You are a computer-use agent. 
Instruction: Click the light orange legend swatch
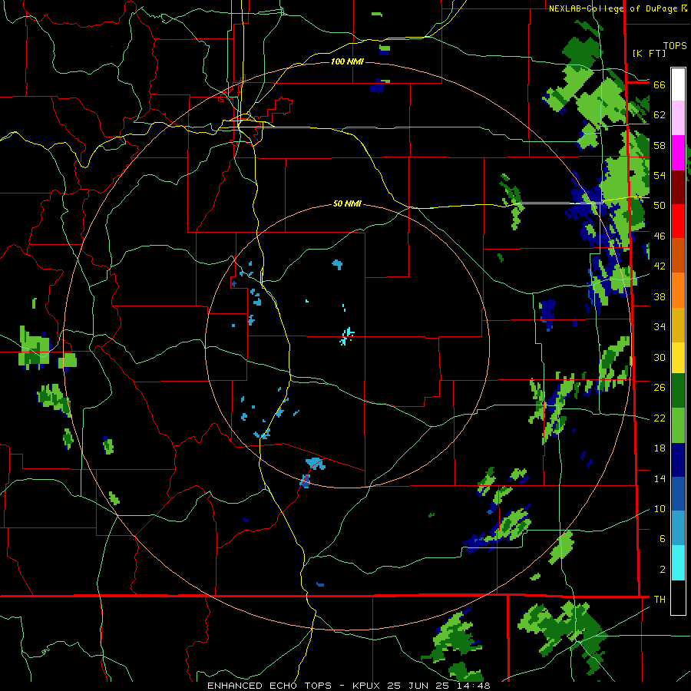(678, 290)
